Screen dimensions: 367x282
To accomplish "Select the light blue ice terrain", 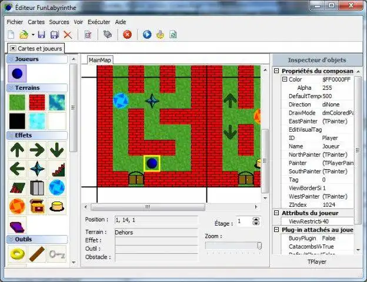I will [37, 121].
